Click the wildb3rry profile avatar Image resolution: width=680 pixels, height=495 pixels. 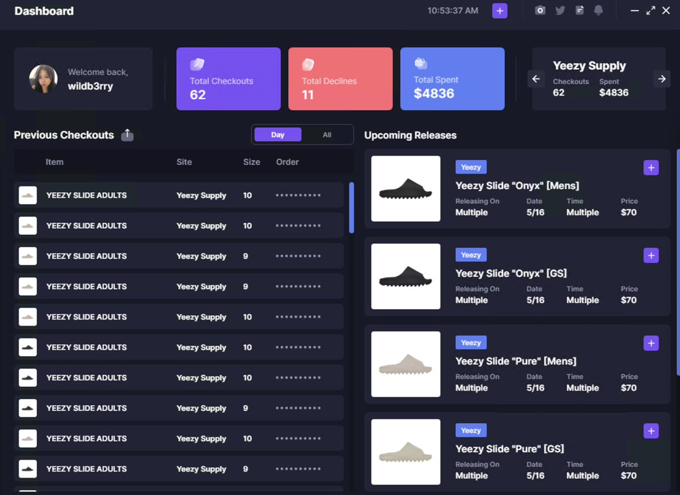(43, 79)
